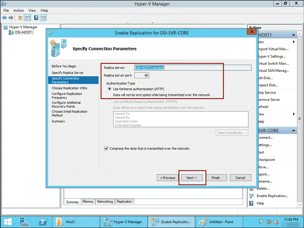Open Server Manager from the taskbar
This screenshot has height=228, width=304.
[x=24, y=222]
